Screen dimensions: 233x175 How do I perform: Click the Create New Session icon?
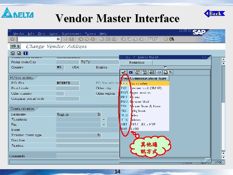150,39
